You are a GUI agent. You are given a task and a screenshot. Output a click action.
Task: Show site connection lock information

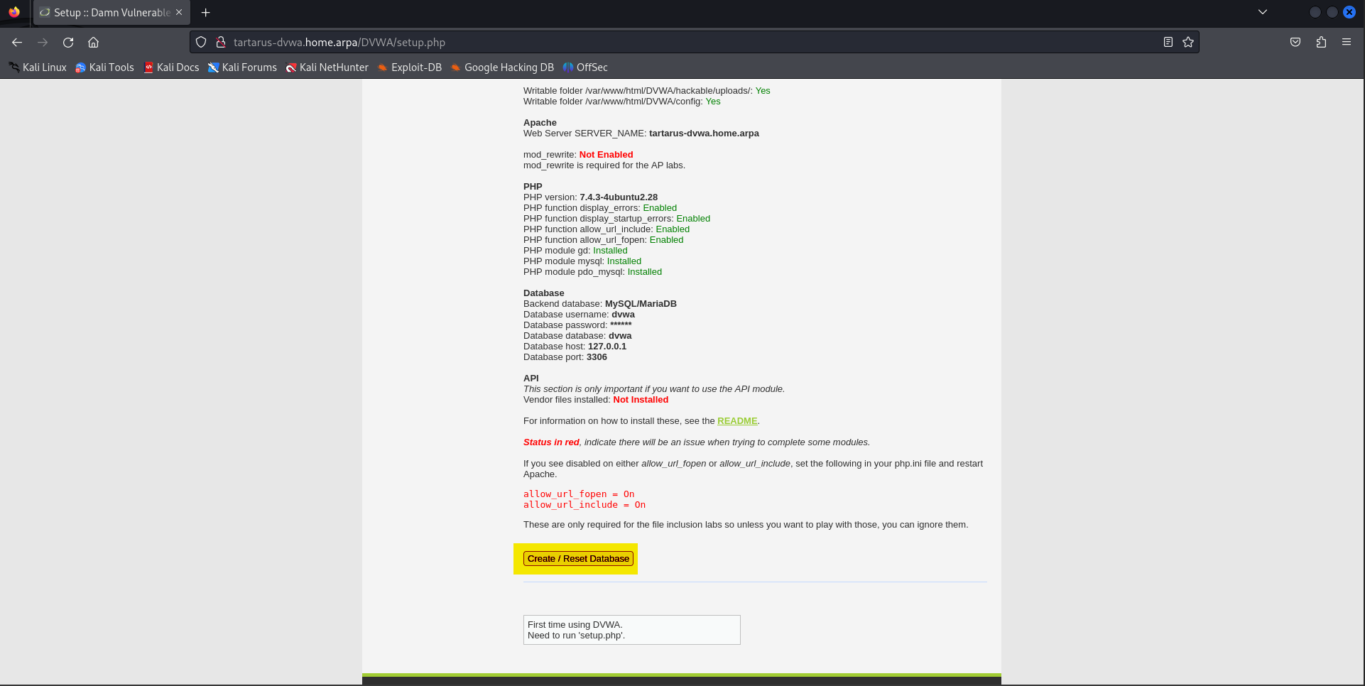coord(221,43)
